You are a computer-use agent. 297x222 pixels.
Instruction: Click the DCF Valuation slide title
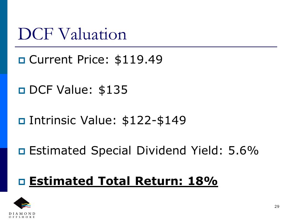coord(72,34)
